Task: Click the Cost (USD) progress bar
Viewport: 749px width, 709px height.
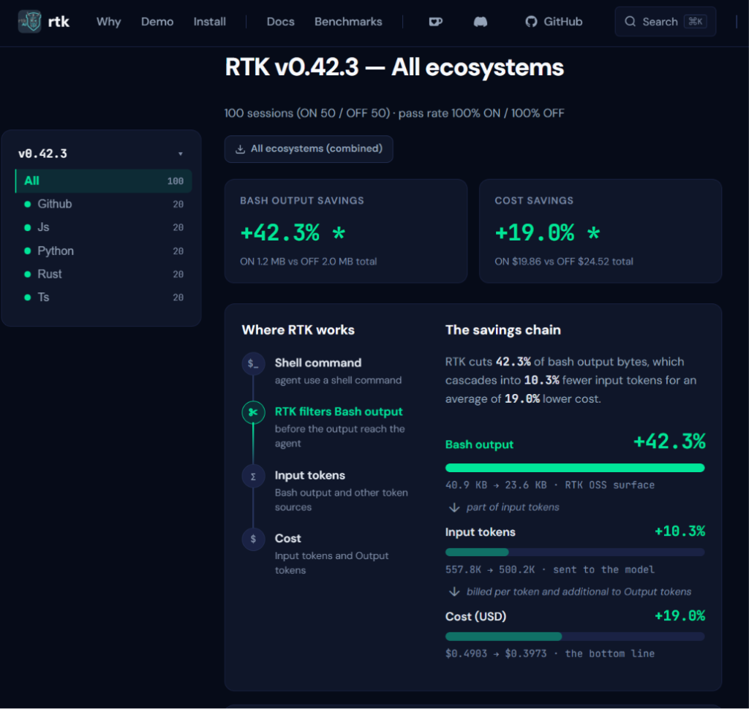Action: [575, 637]
